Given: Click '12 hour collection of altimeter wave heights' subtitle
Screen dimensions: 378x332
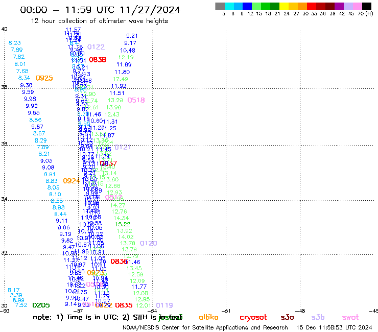Looking at the screenshot, I should tap(99, 21).
